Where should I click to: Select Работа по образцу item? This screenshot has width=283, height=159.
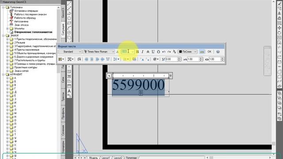(25, 18)
